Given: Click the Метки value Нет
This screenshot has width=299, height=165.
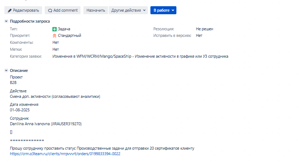Looking at the screenshot, I should pos(56,50).
